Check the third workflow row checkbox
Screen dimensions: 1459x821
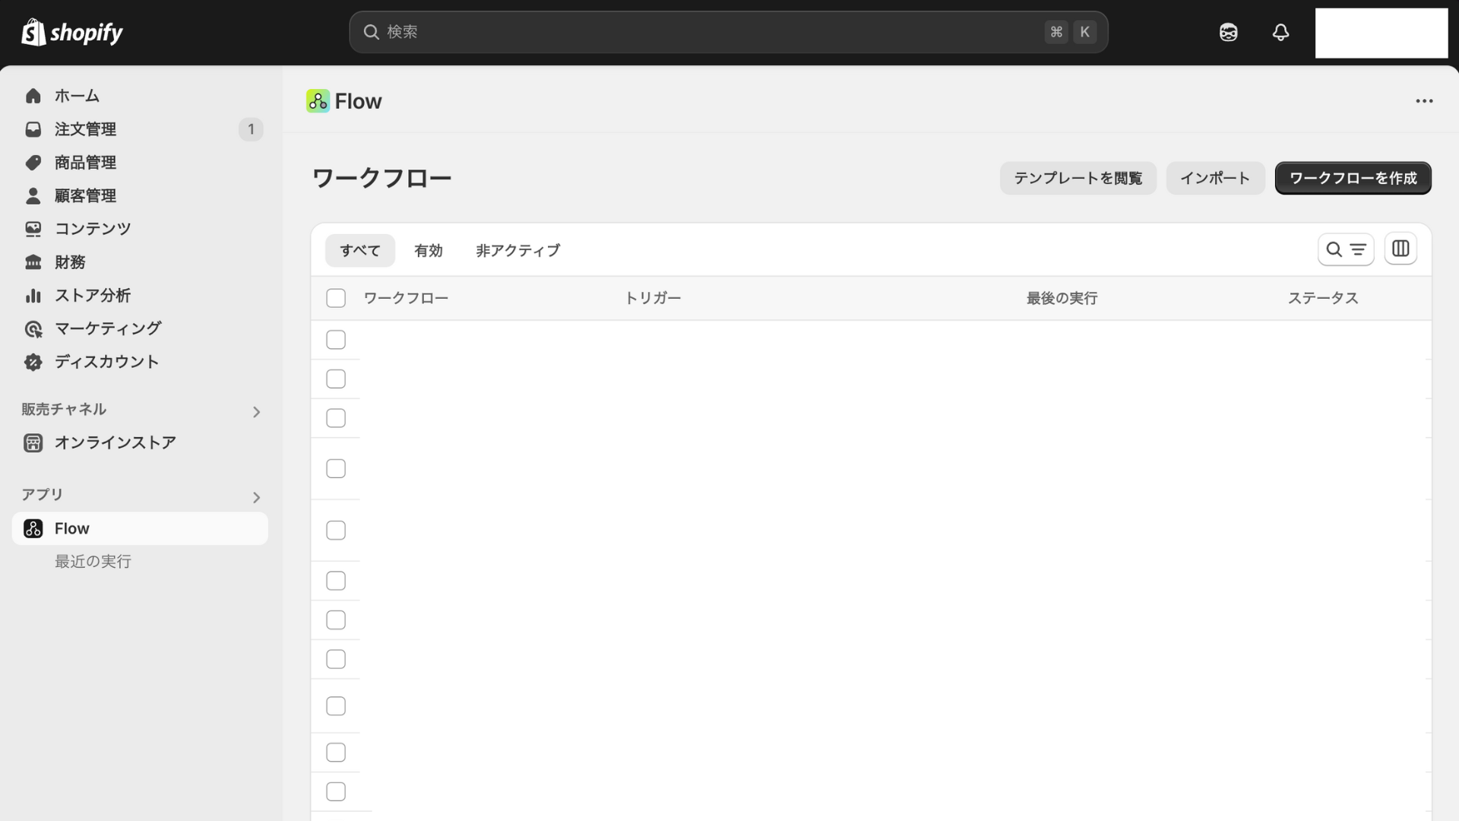coord(336,418)
